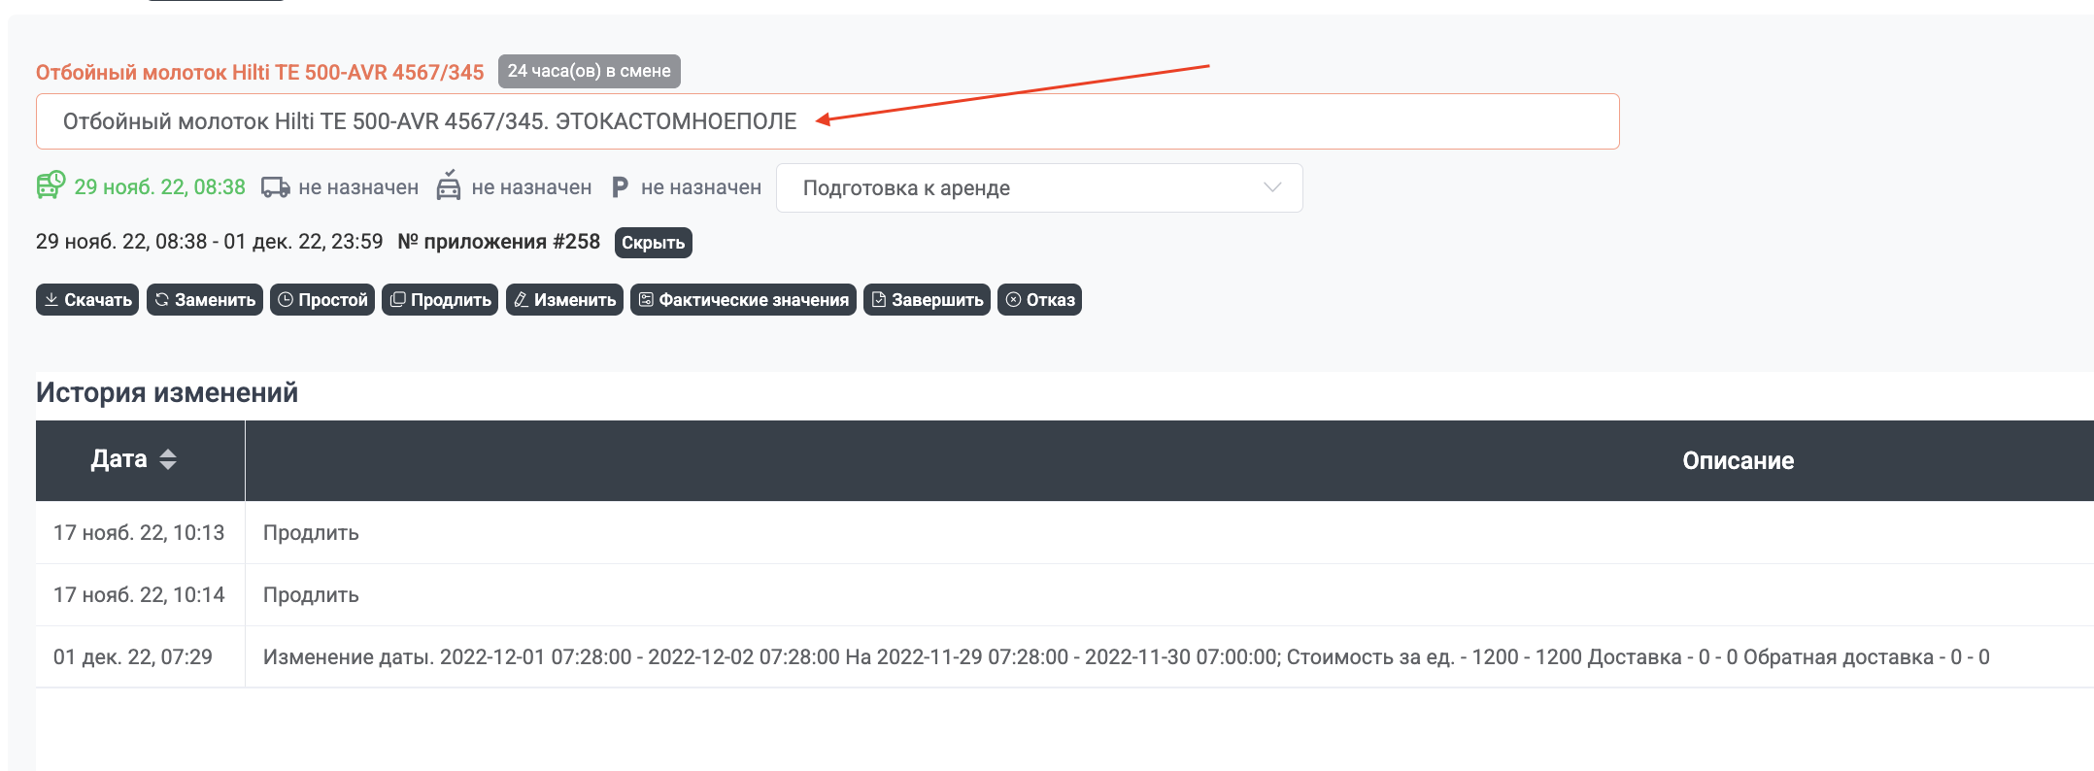Sort history by the Дата column arrows

coord(168,459)
